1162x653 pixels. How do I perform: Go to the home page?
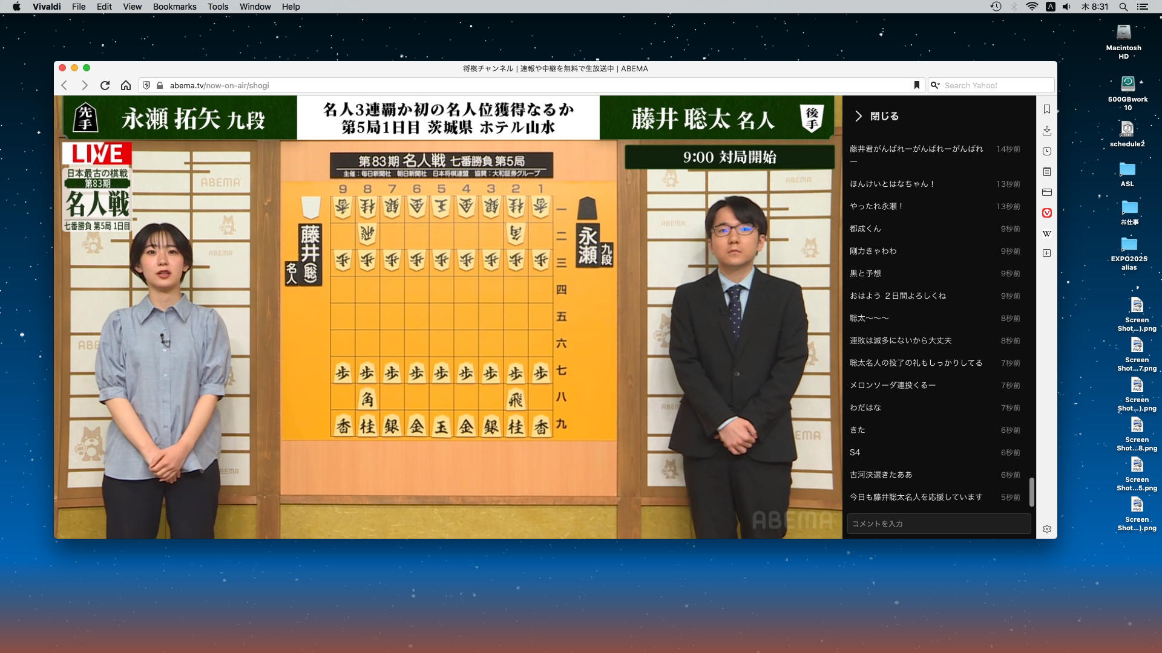(x=126, y=85)
